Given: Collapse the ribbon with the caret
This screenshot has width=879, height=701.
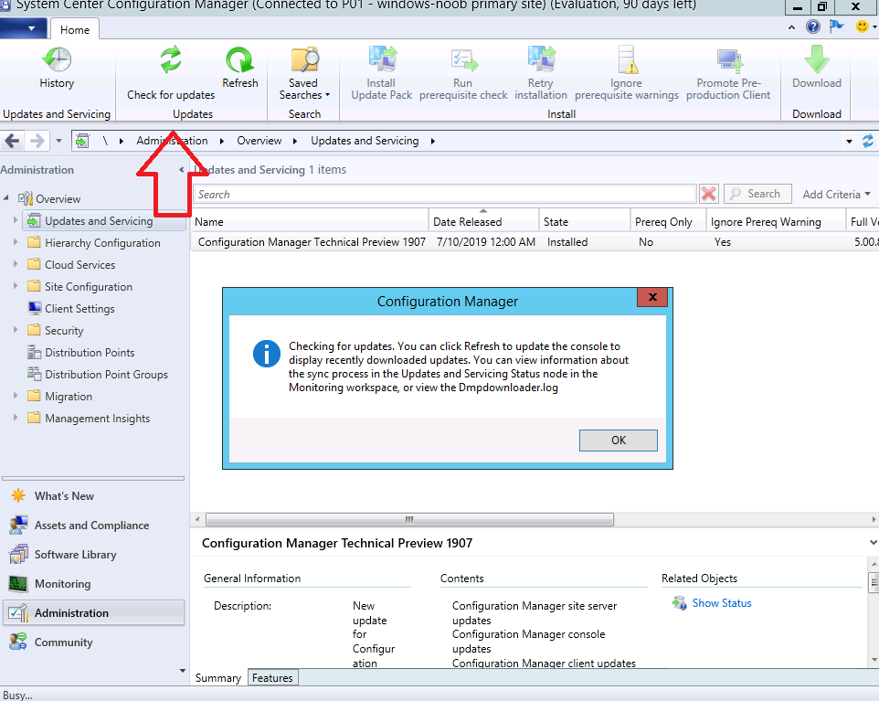Looking at the screenshot, I should (791, 27).
